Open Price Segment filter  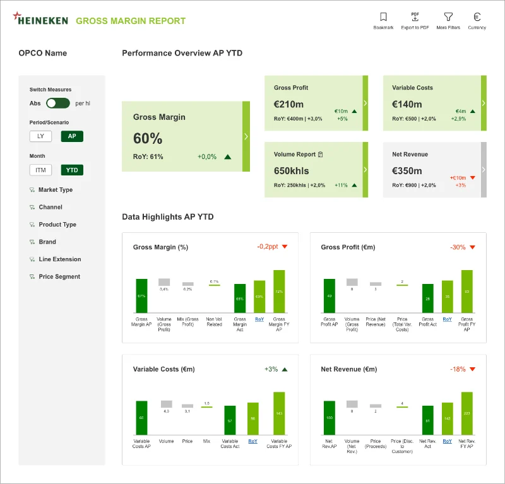tap(59, 277)
